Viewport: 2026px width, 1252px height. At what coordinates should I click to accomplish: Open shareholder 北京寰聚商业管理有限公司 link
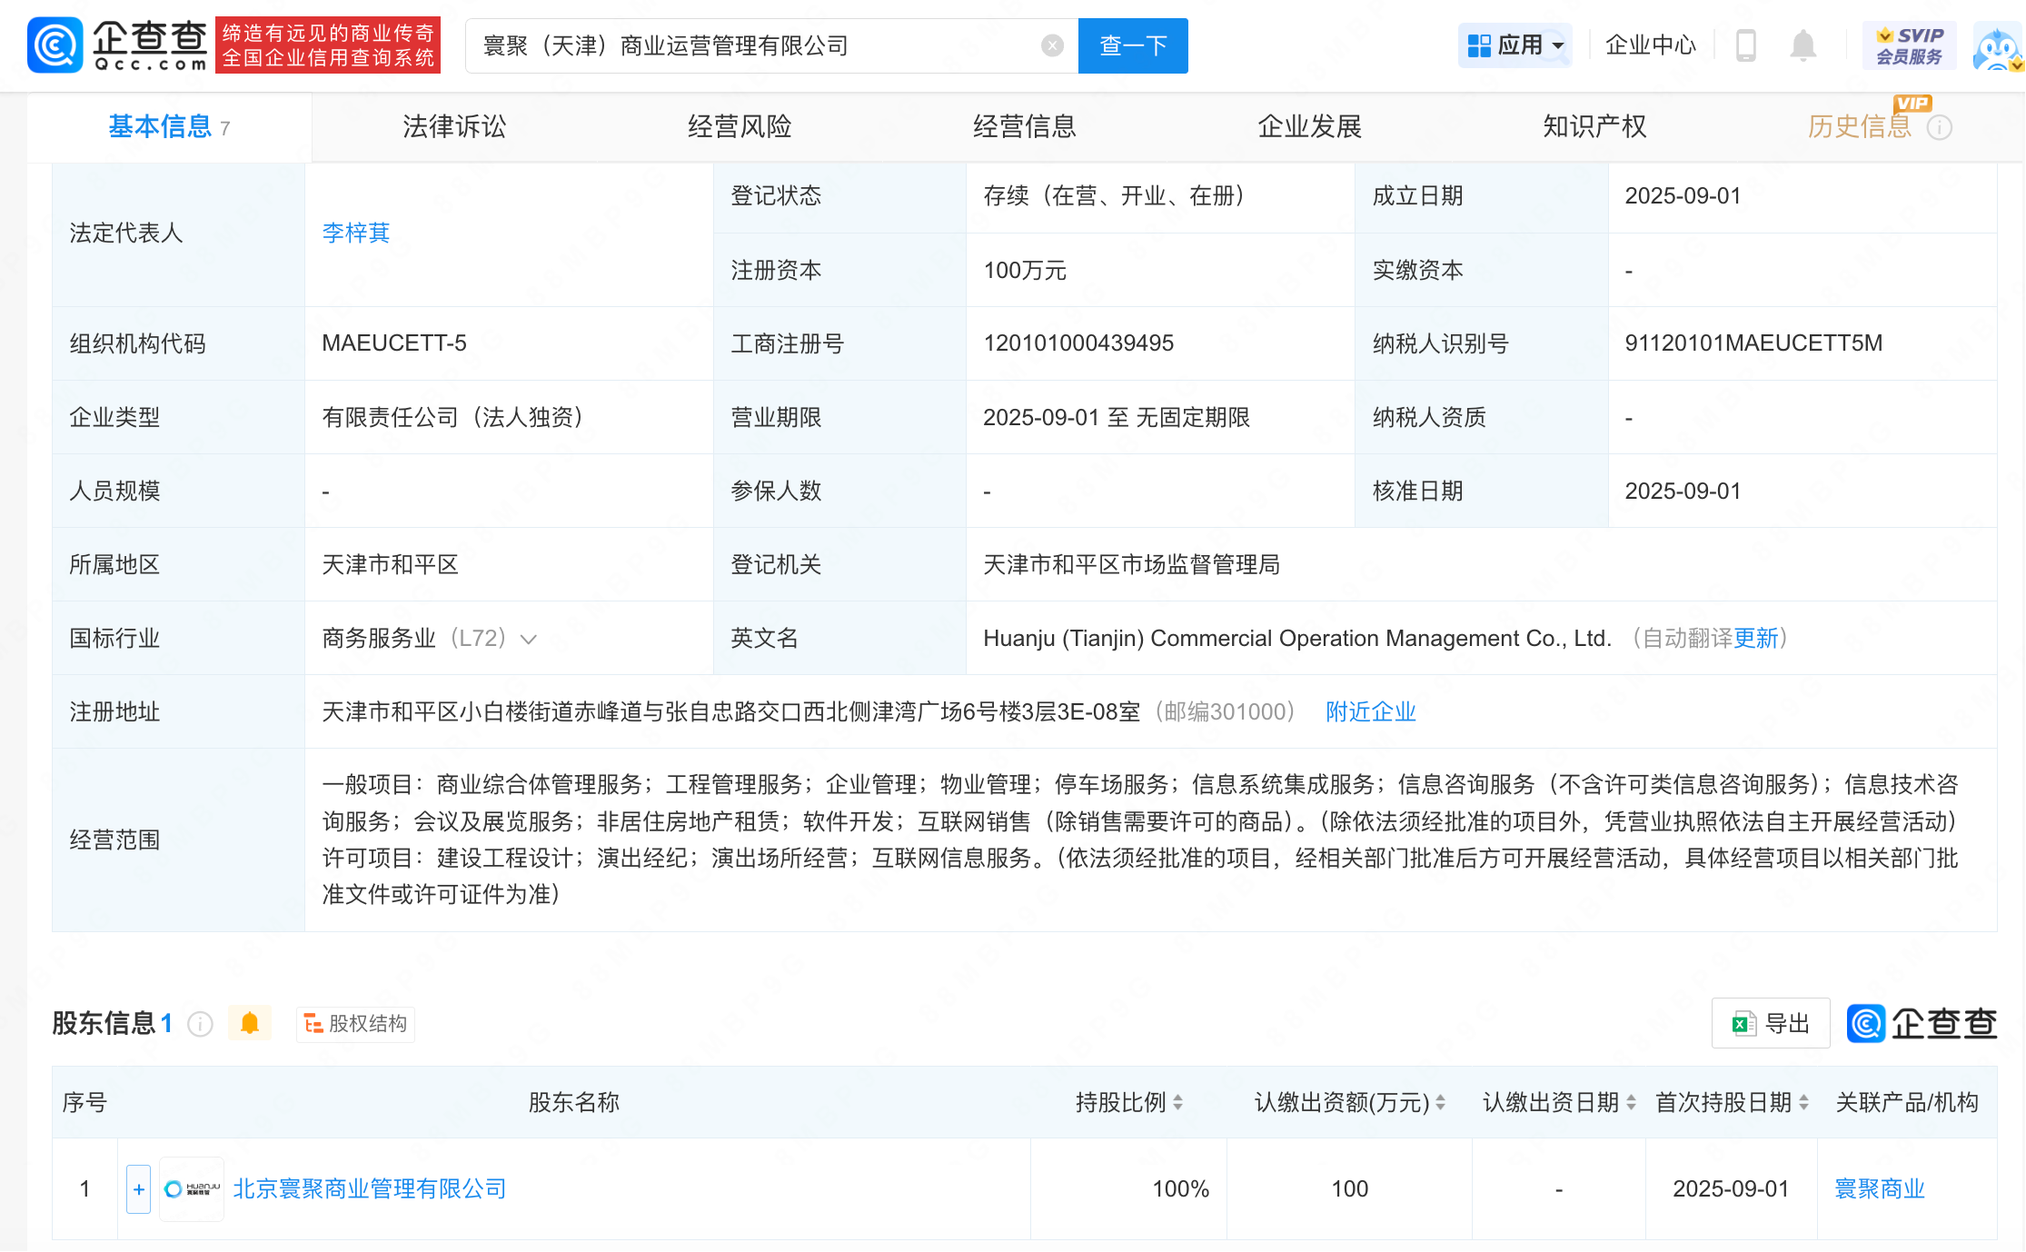coord(370,1188)
